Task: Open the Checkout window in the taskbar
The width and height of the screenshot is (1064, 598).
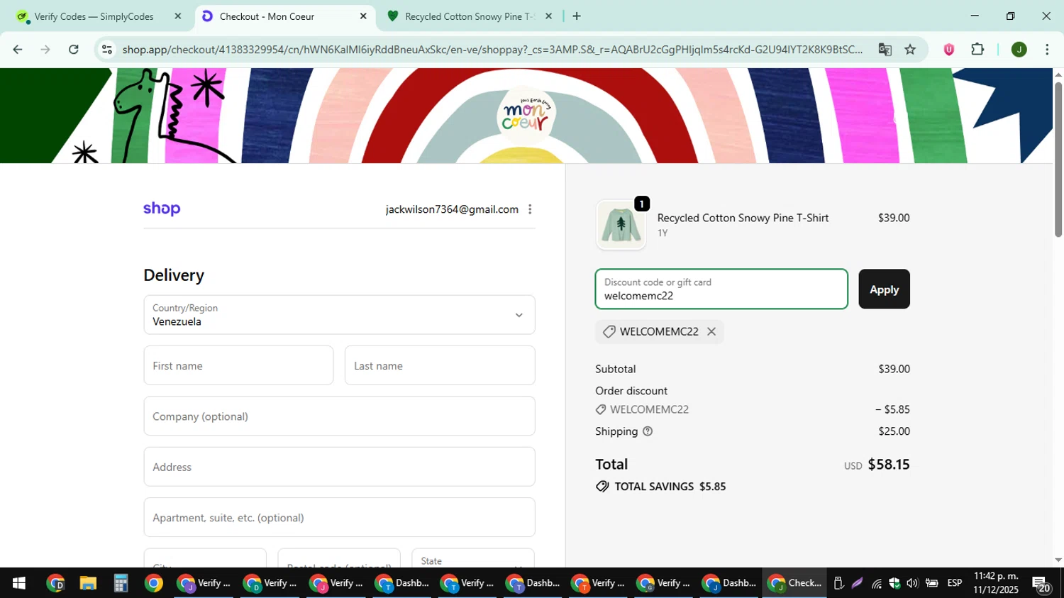Action: (x=794, y=583)
